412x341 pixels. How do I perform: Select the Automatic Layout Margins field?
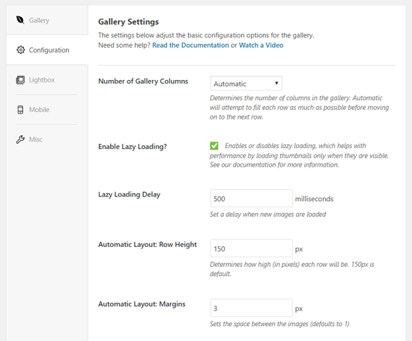(x=252, y=307)
